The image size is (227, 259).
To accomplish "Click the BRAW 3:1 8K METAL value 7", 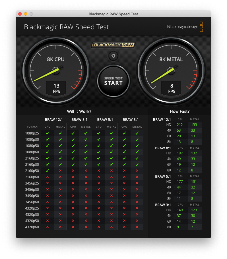I will tap(192, 227).
